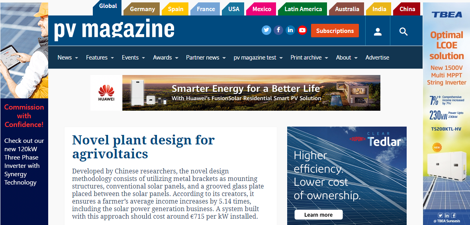Open the Novel plant design article headline

[x=143, y=147]
